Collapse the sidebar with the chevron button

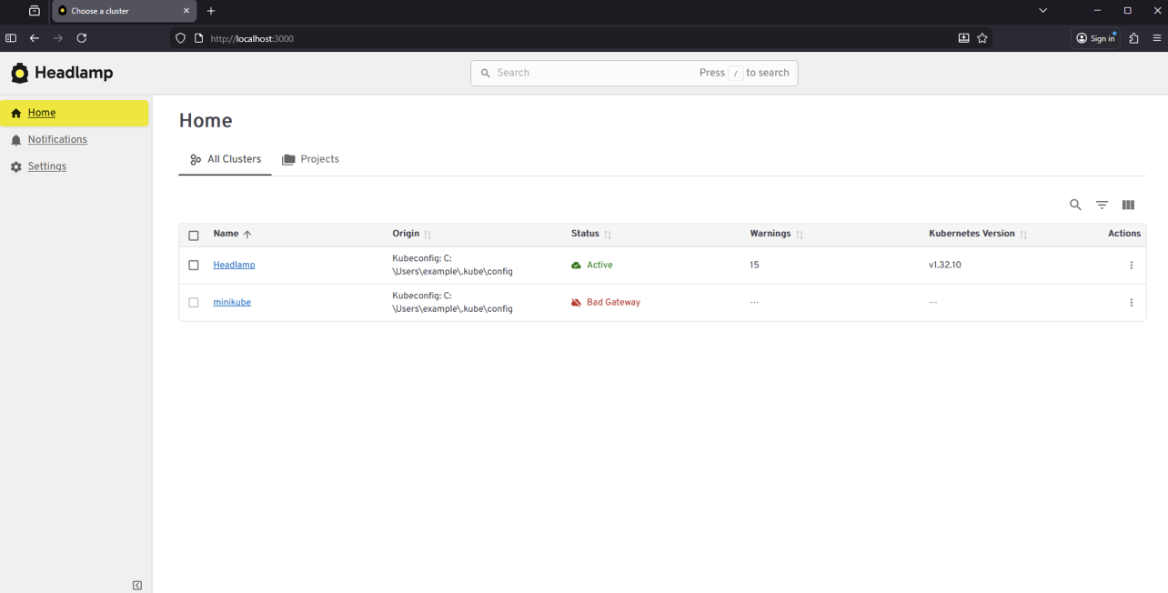point(136,585)
